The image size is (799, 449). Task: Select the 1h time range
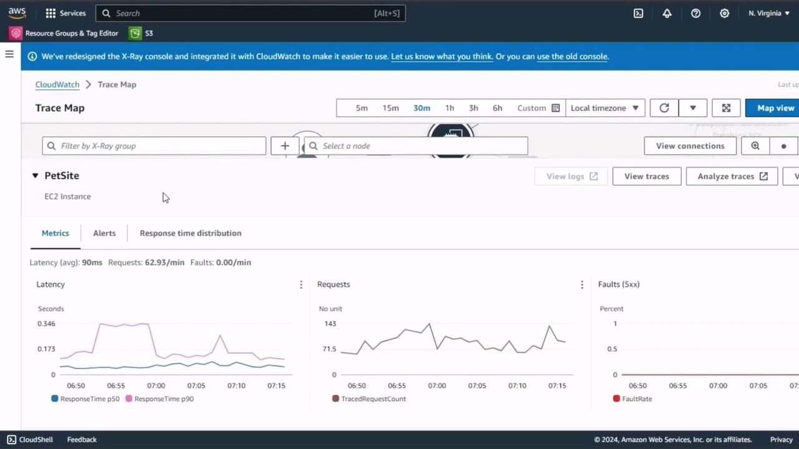449,108
